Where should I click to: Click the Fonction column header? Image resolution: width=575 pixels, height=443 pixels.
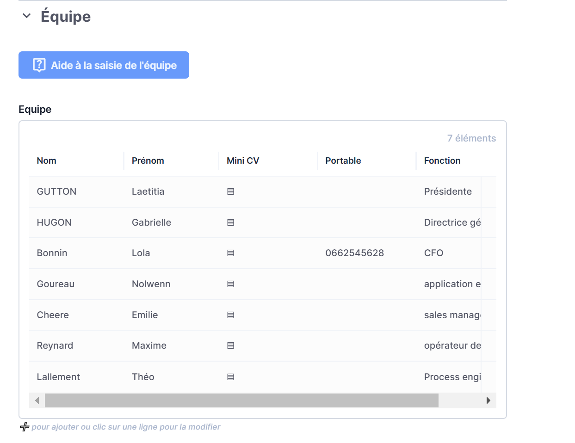(x=442, y=160)
